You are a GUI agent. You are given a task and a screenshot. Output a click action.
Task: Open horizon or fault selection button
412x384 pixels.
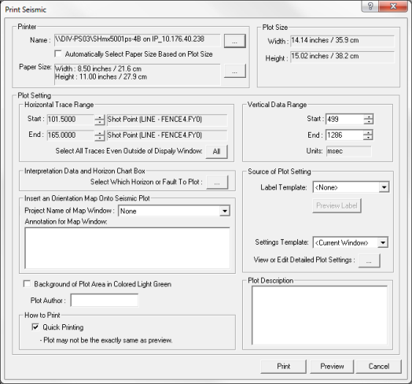[x=217, y=183]
